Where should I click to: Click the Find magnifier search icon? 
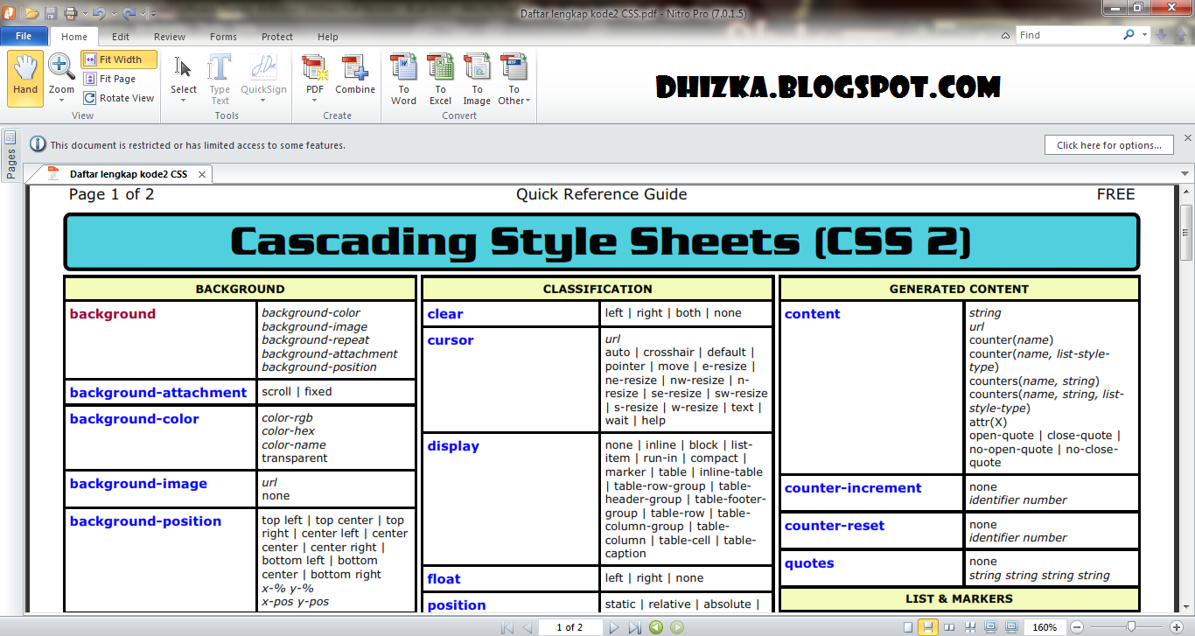(x=1129, y=35)
